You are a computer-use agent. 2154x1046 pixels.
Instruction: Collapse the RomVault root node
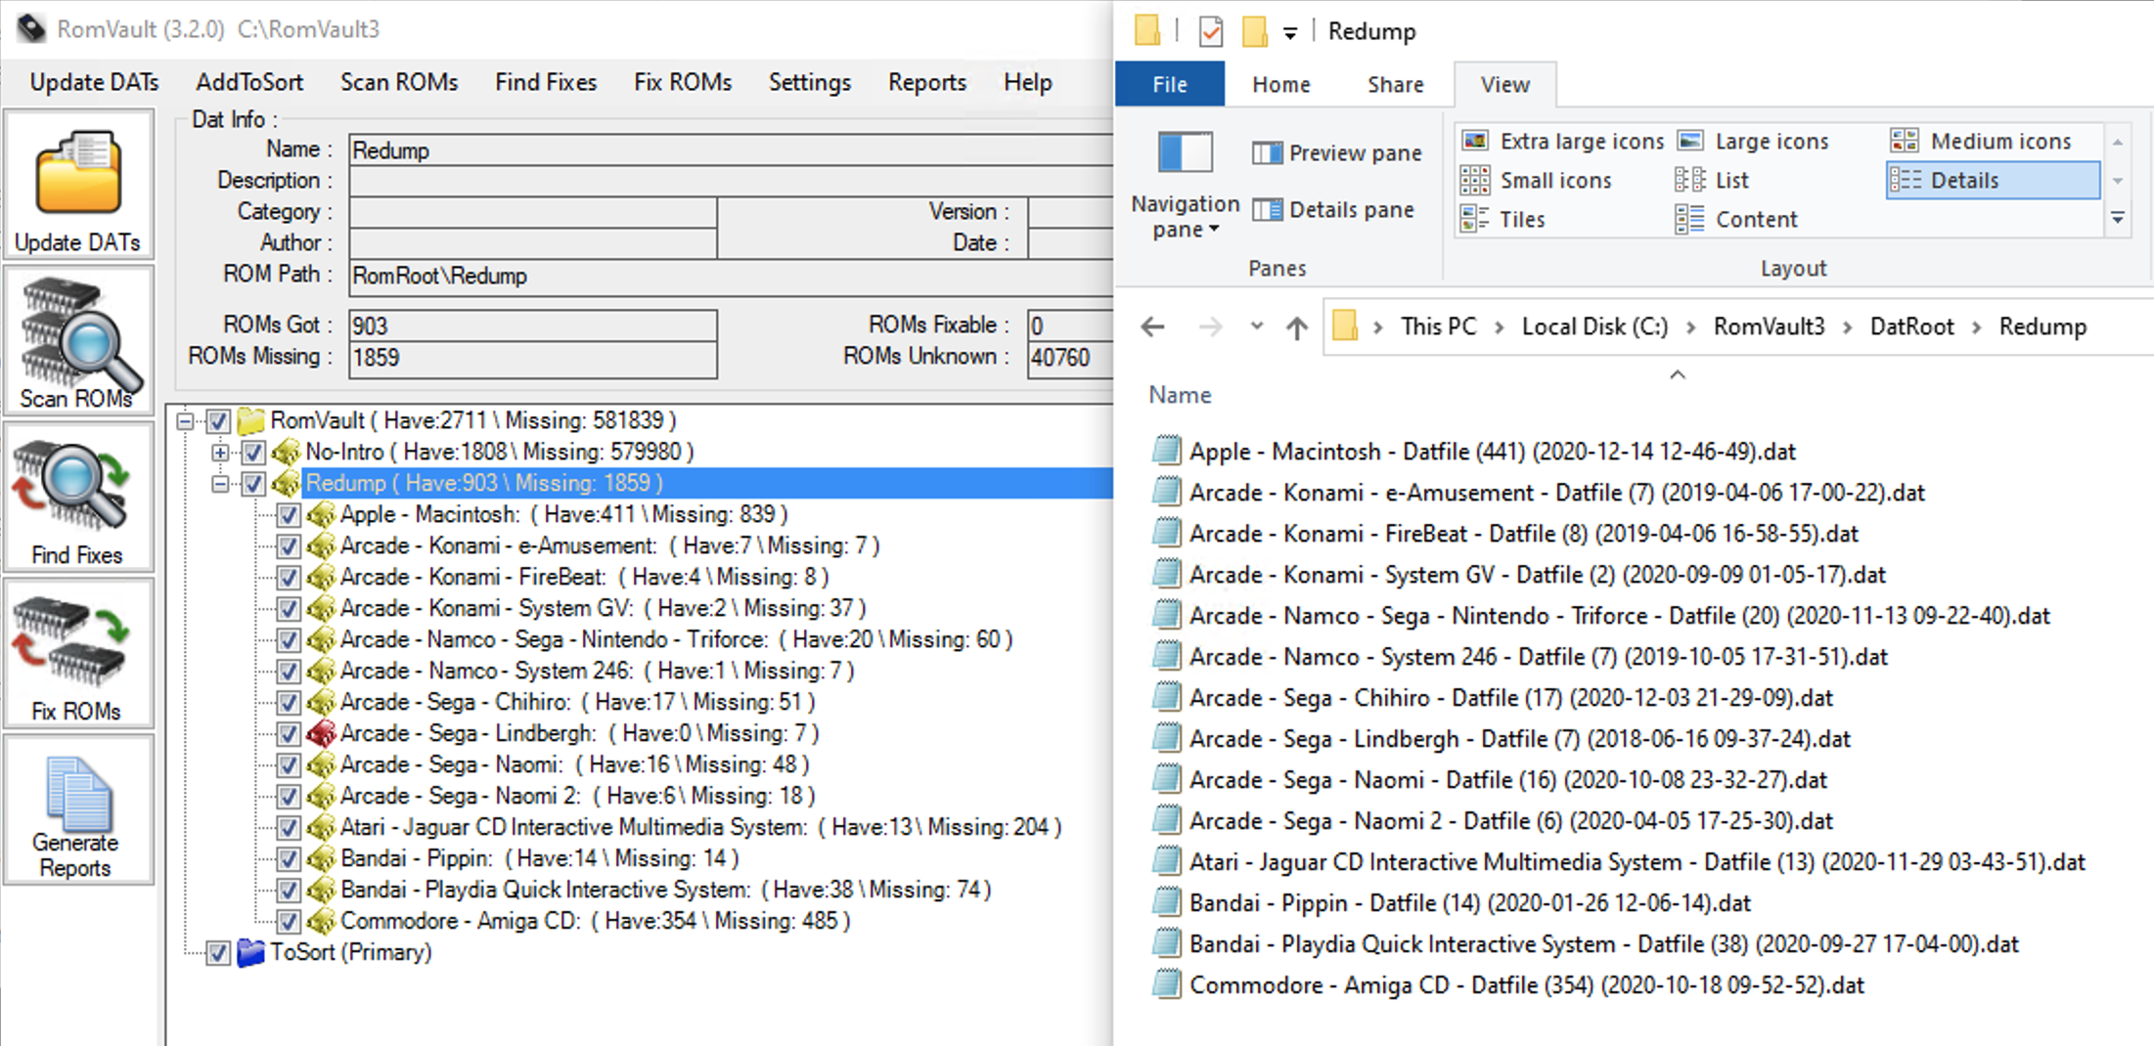coord(185,421)
